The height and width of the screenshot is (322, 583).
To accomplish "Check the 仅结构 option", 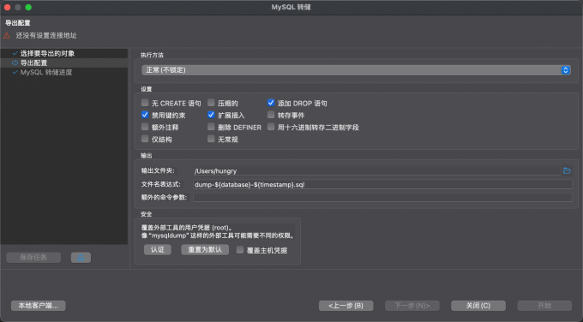I will pyautogui.click(x=145, y=139).
